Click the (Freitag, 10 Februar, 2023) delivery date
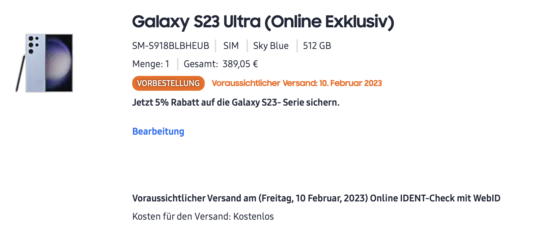 [313, 198]
